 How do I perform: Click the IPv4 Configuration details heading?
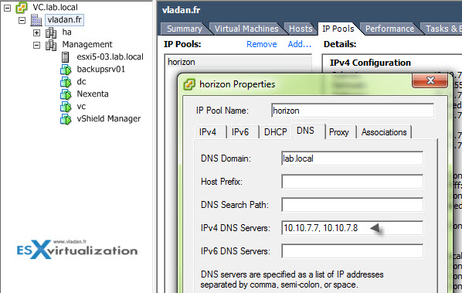coord(370,63)
